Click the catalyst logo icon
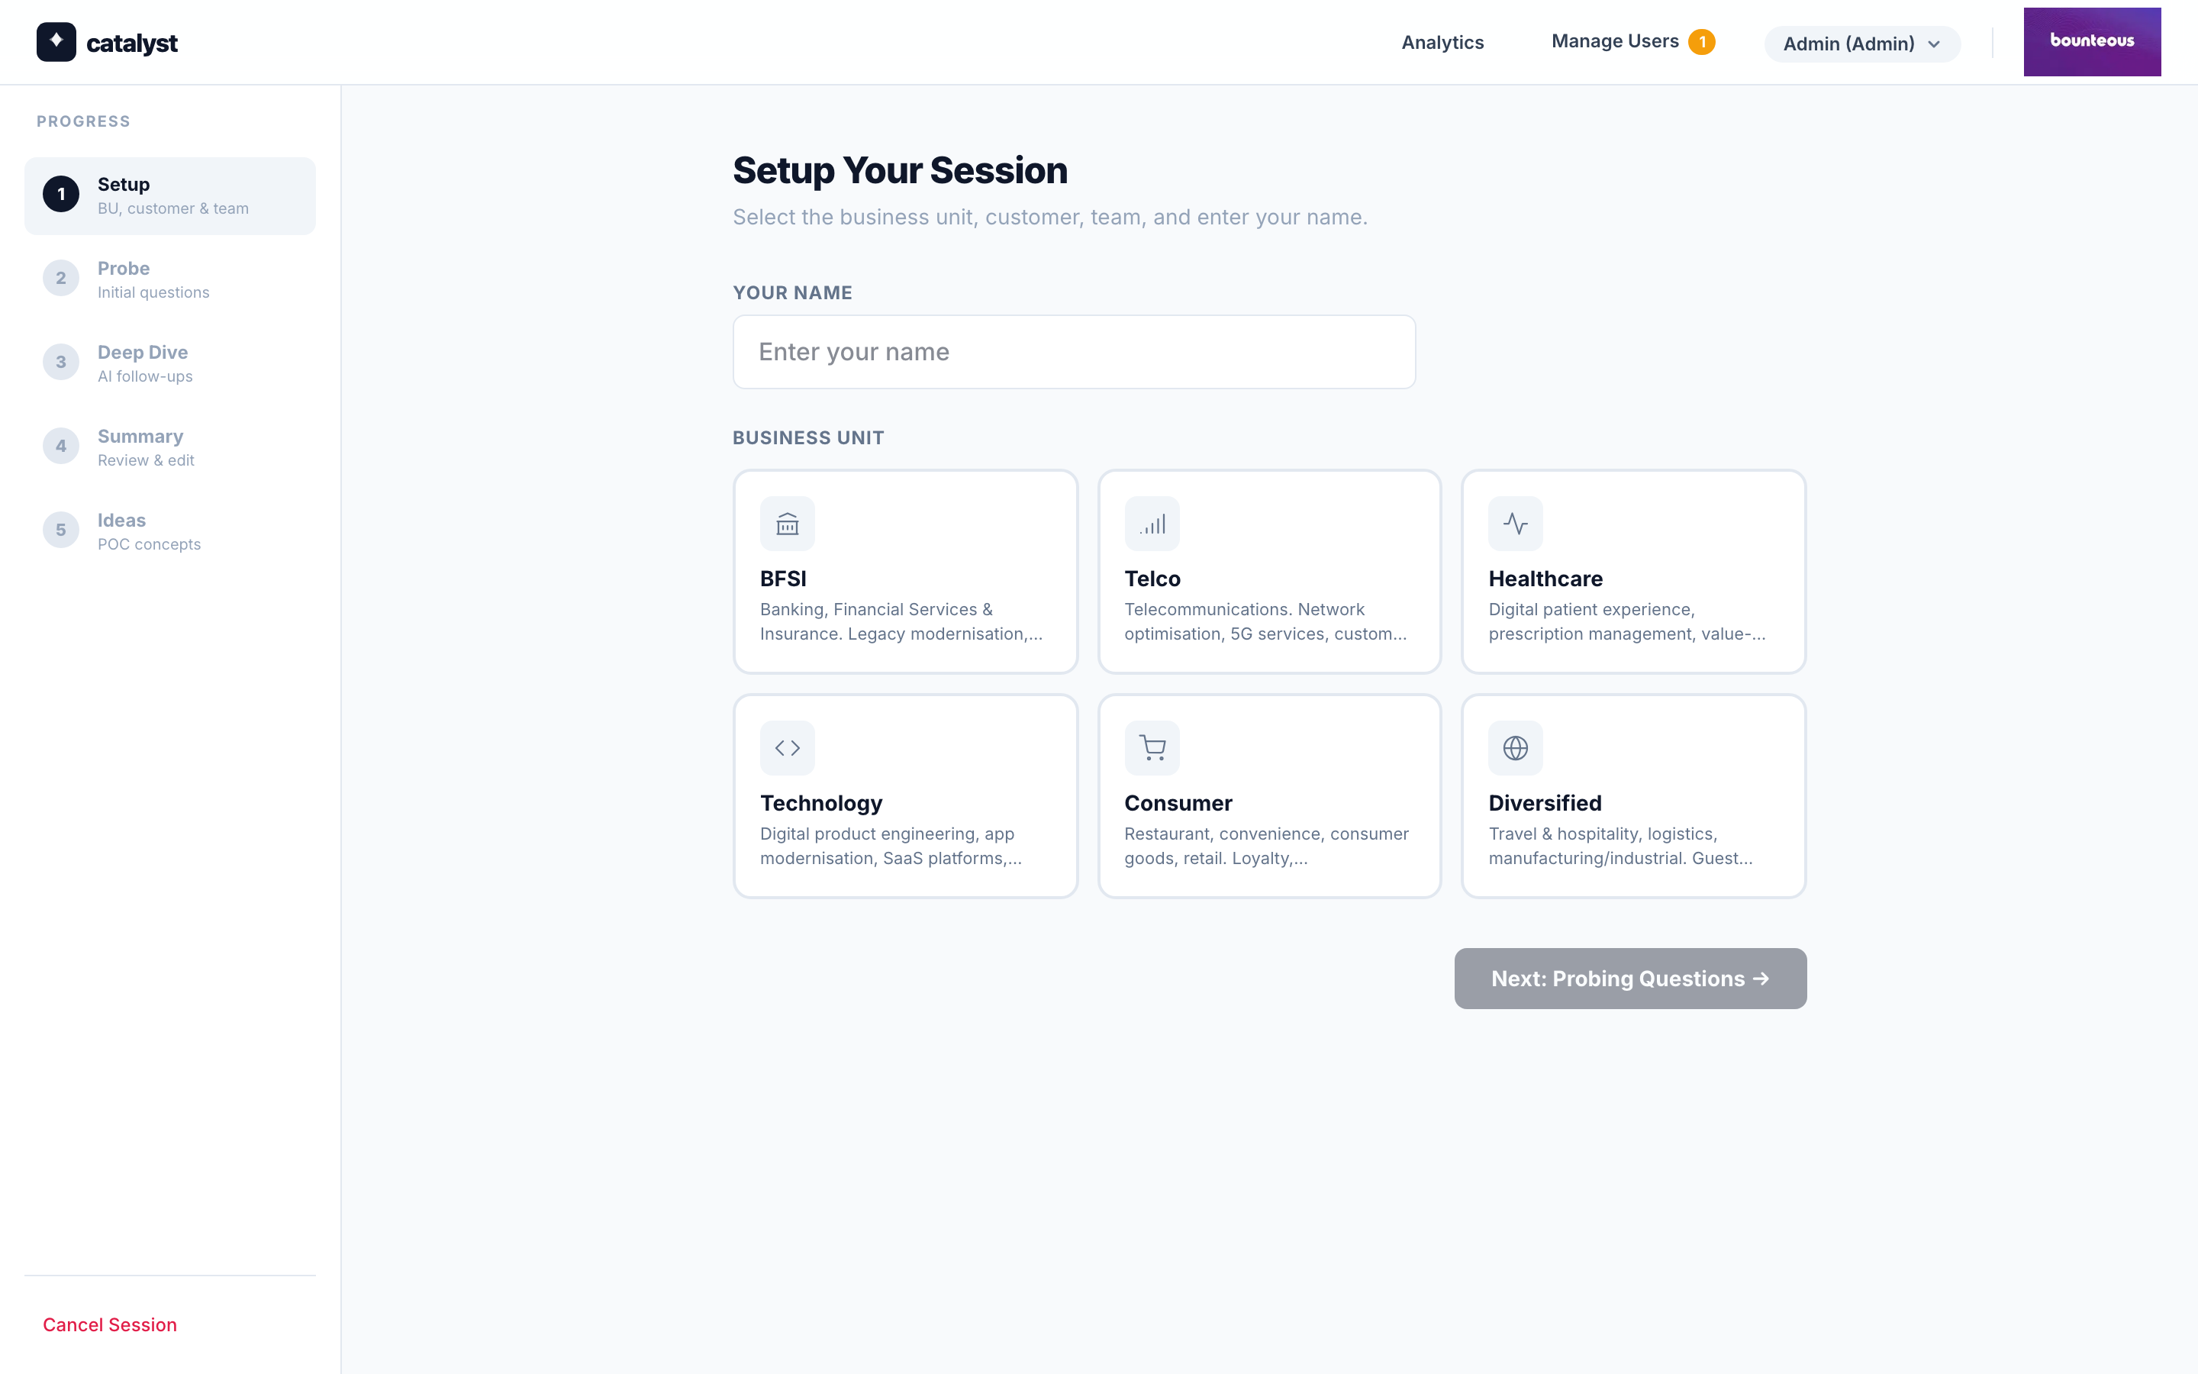The width and height of the screenshot is (2198, 1374). click(56, 42)
